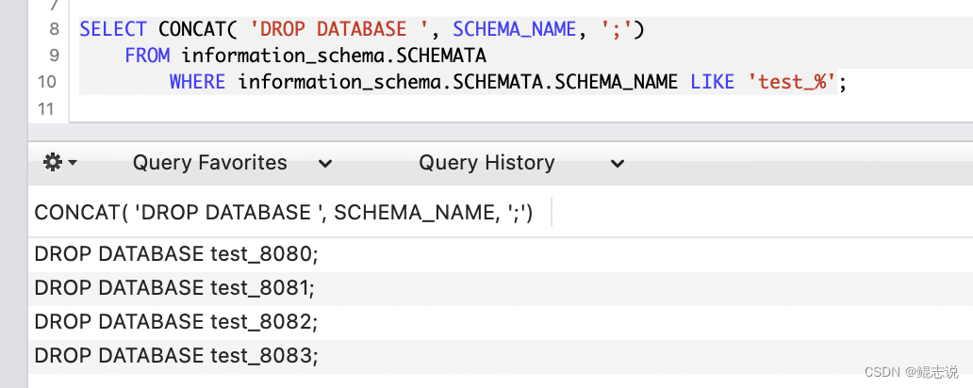This screenshot has width=973, height=388.
Task: Select the DROP DATABASE test_8083 row
Action: 175,356
